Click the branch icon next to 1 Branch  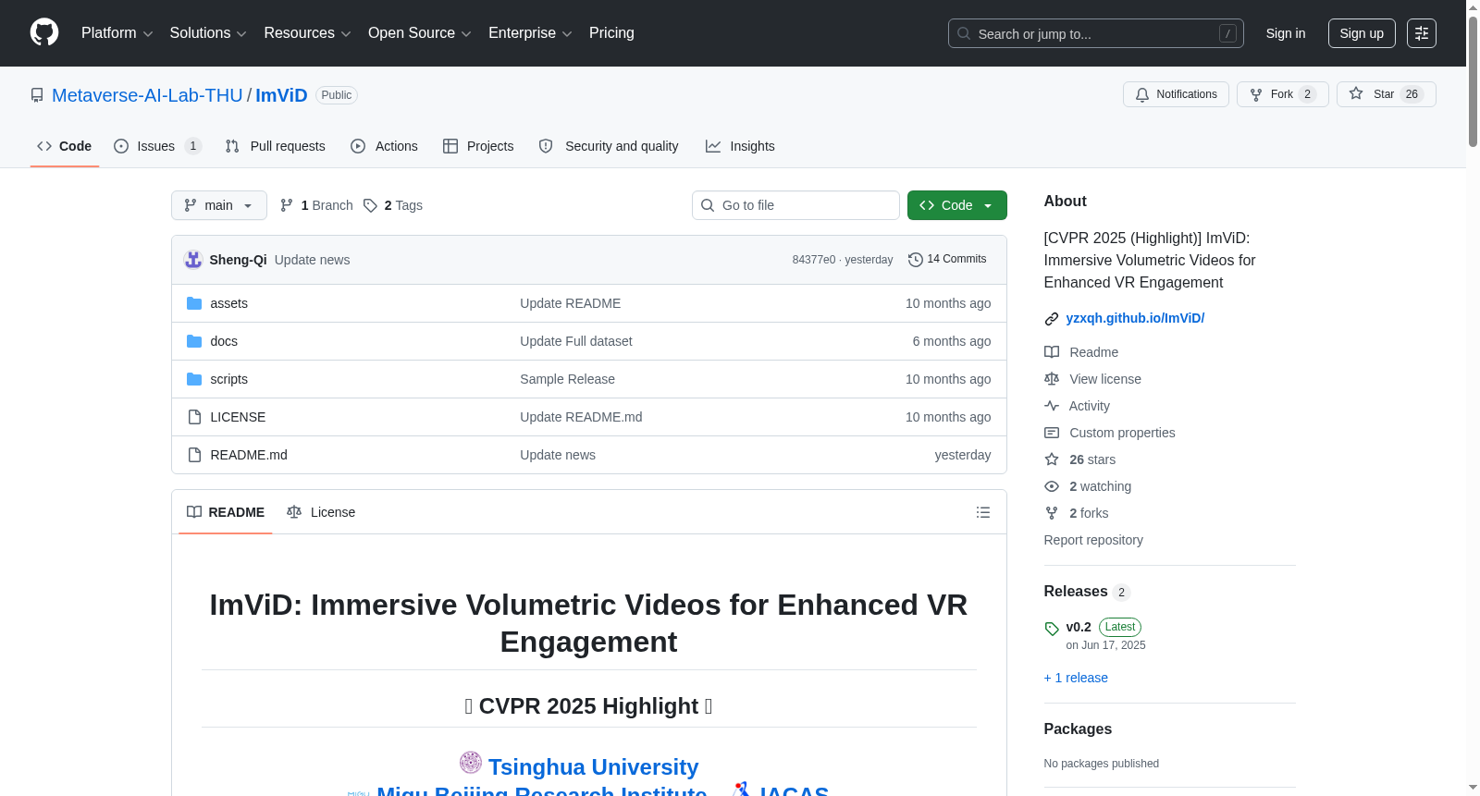point(287,205)
